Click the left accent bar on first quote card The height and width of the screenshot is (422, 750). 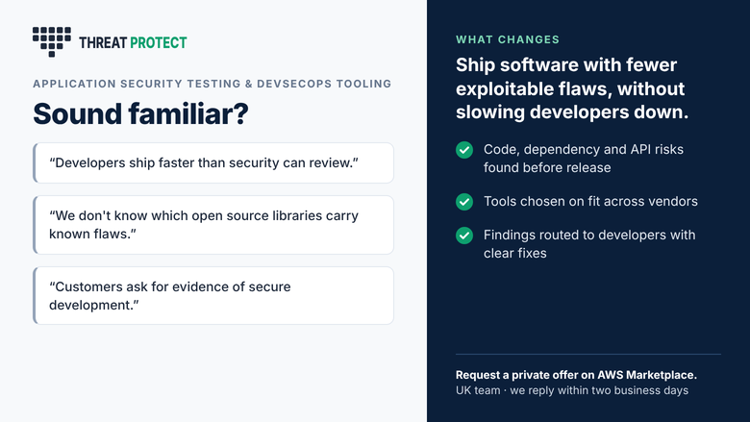pyautogui.click(x=35, y=163)
